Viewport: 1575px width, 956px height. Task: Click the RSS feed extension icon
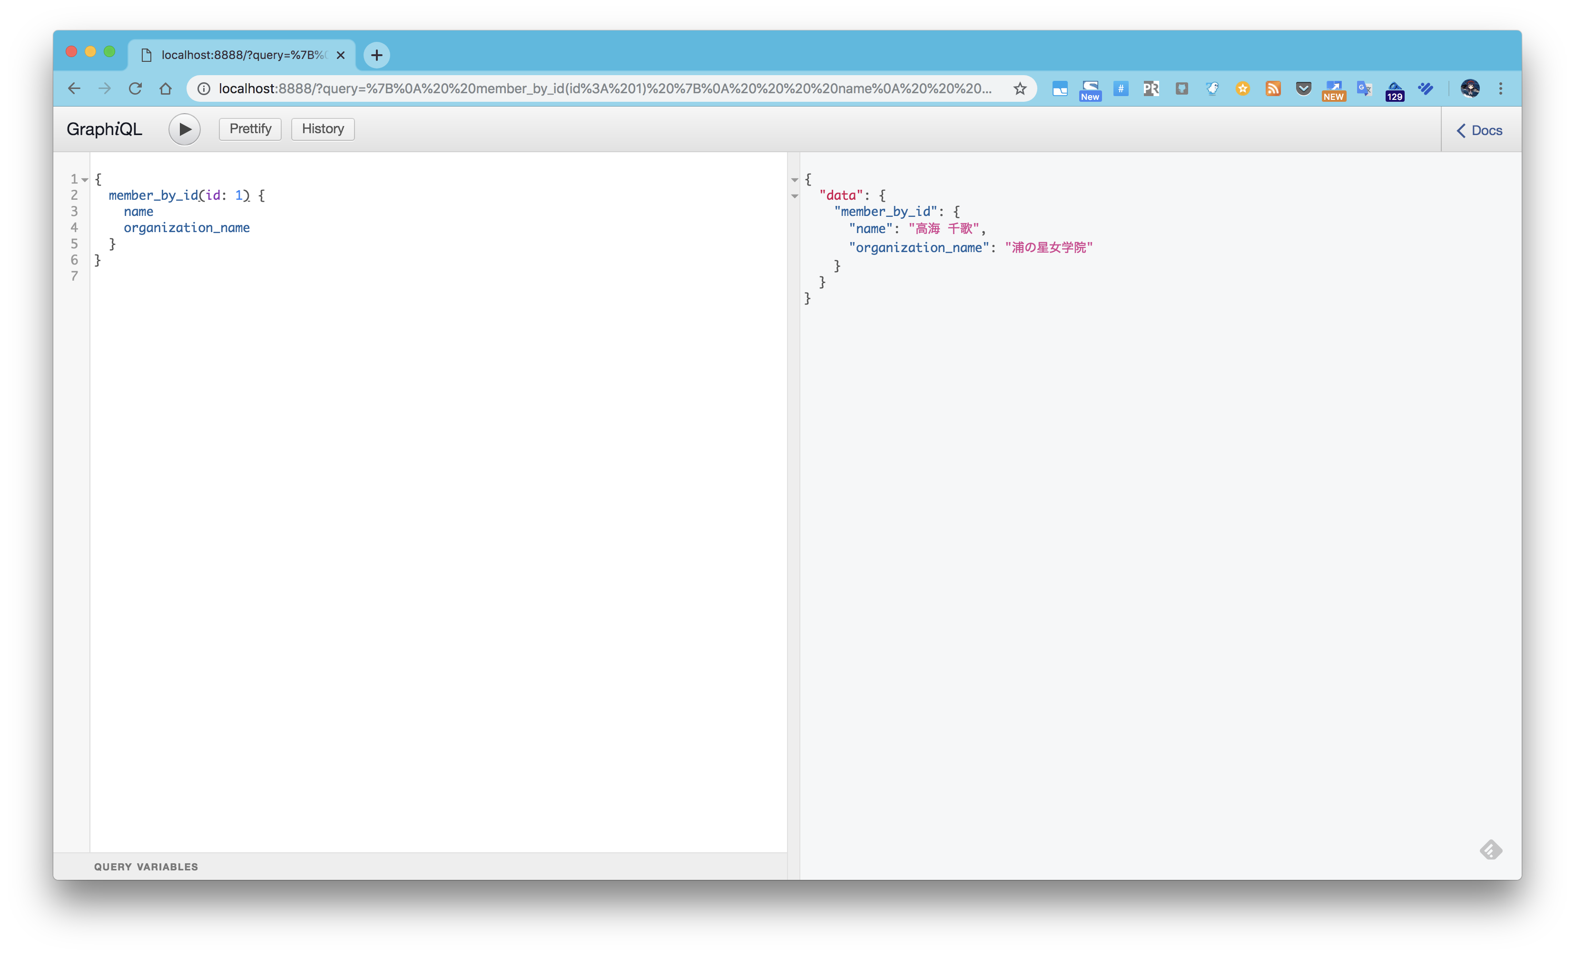point(1273,89)
